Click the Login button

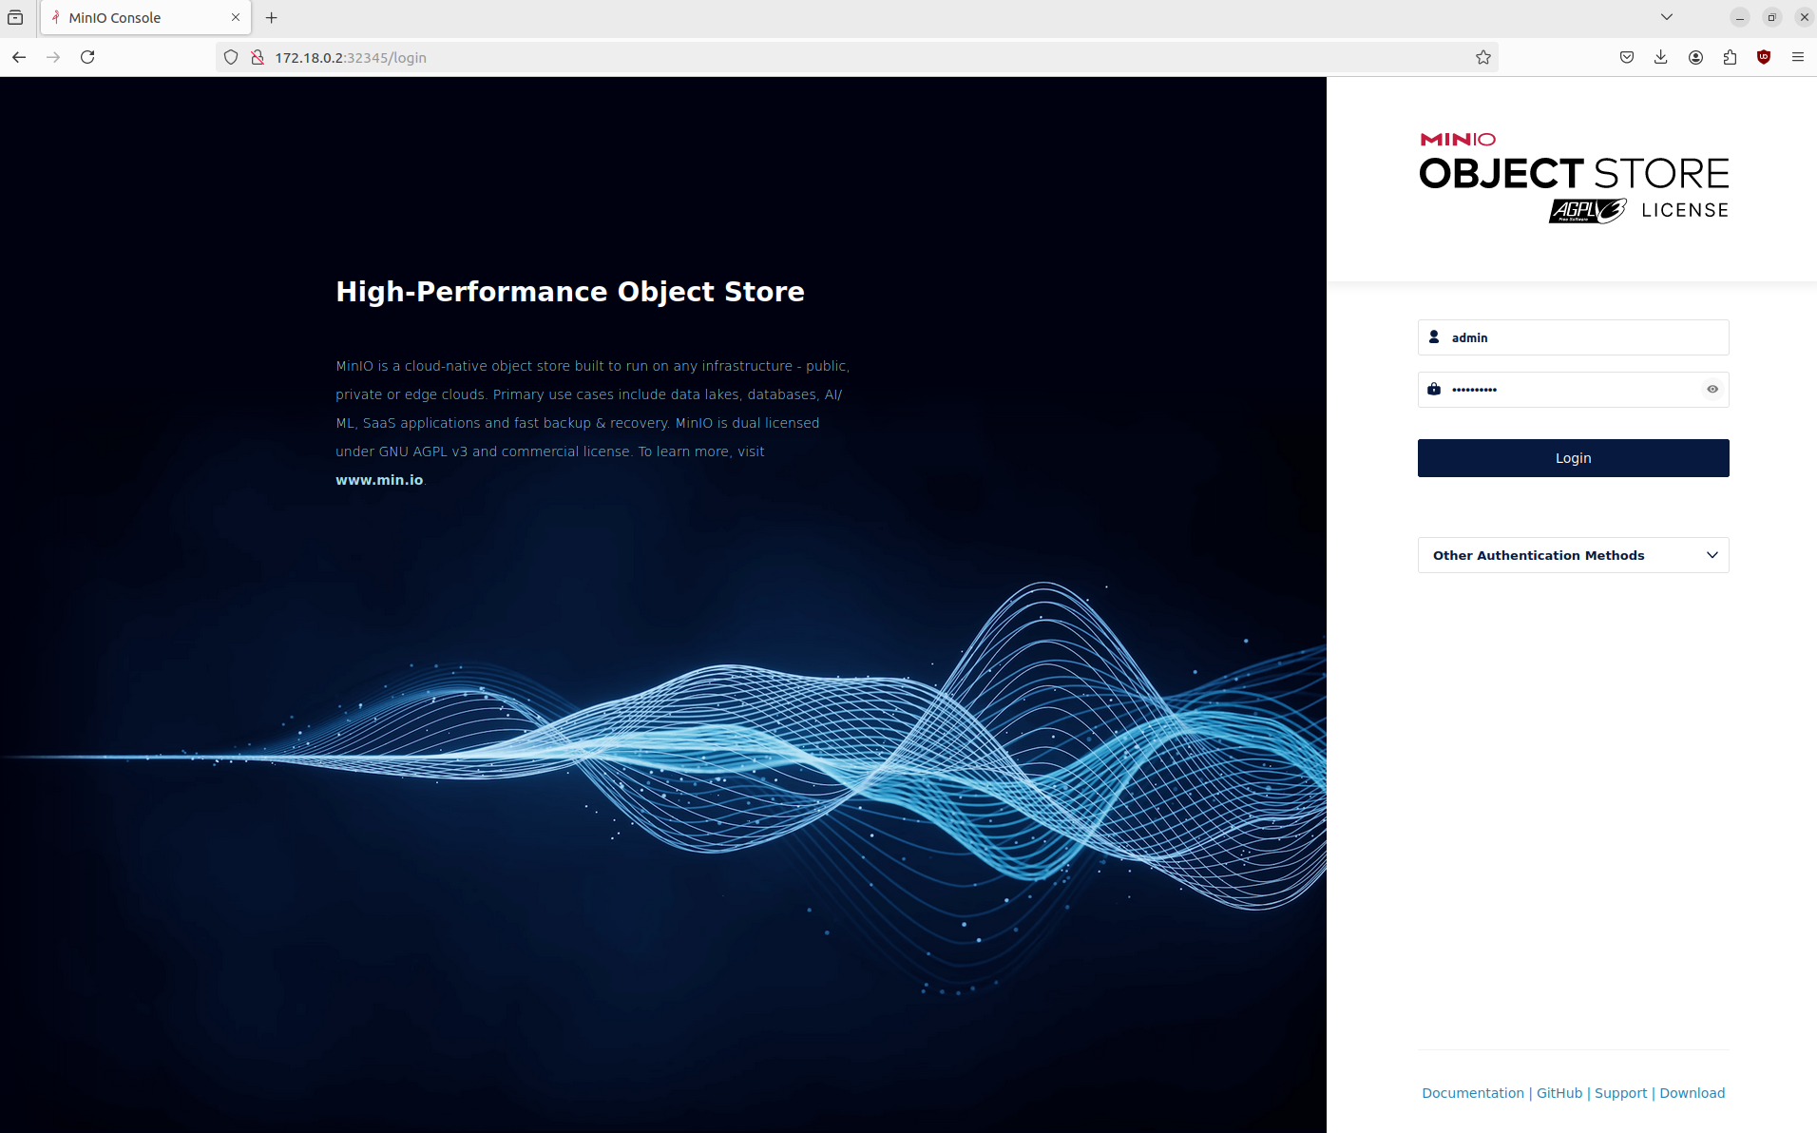coord(1573,458)
